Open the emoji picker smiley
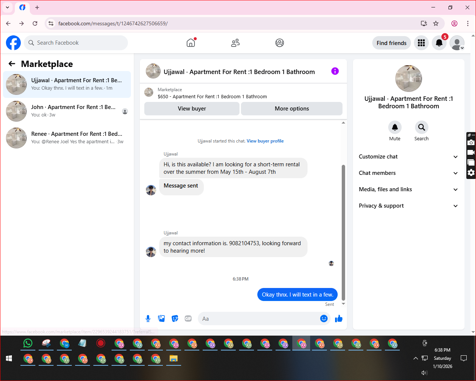The image size is (476, 381). tap(324, 318)
